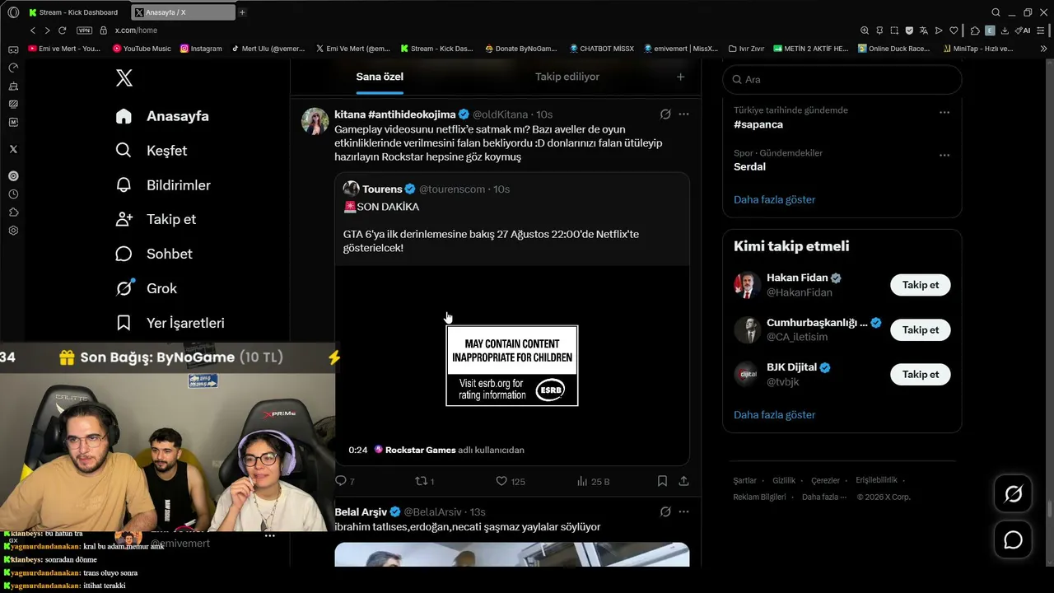Open the GX Cleaner sidebar icon

(x=13, y=86)
